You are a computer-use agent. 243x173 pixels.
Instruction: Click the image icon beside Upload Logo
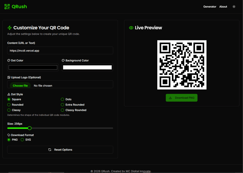pos(9,77)
